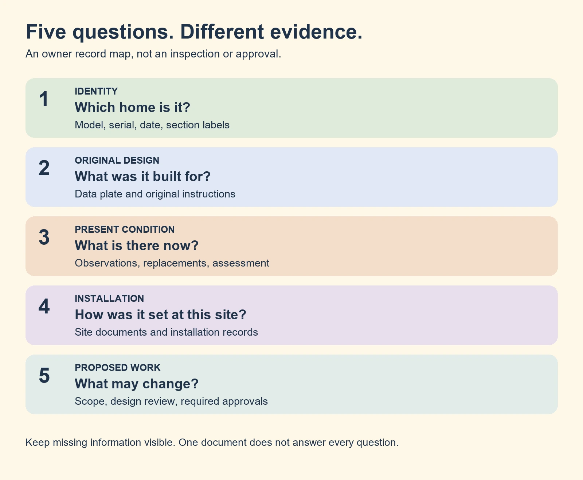This screenshot has height=480, width=583.
Task: Click the 'Five questions. Different evidence.' title
Action: 194,32
